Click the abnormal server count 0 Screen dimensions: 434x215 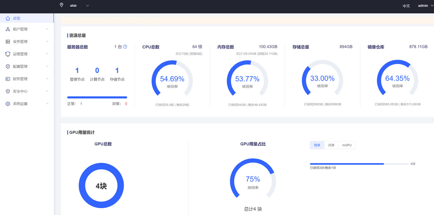[x=126, y=104]
